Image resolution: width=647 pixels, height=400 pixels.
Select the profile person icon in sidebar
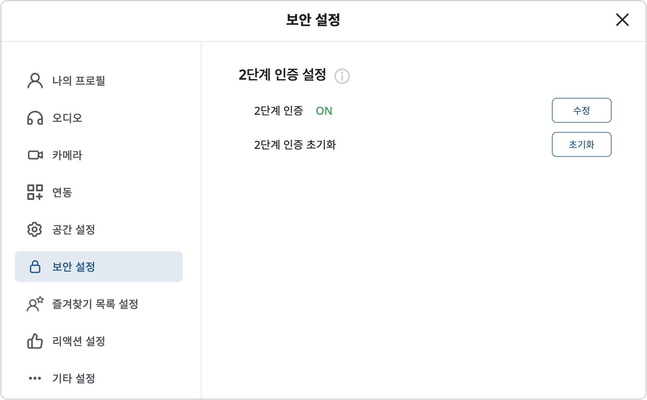[x=35, y=81]
